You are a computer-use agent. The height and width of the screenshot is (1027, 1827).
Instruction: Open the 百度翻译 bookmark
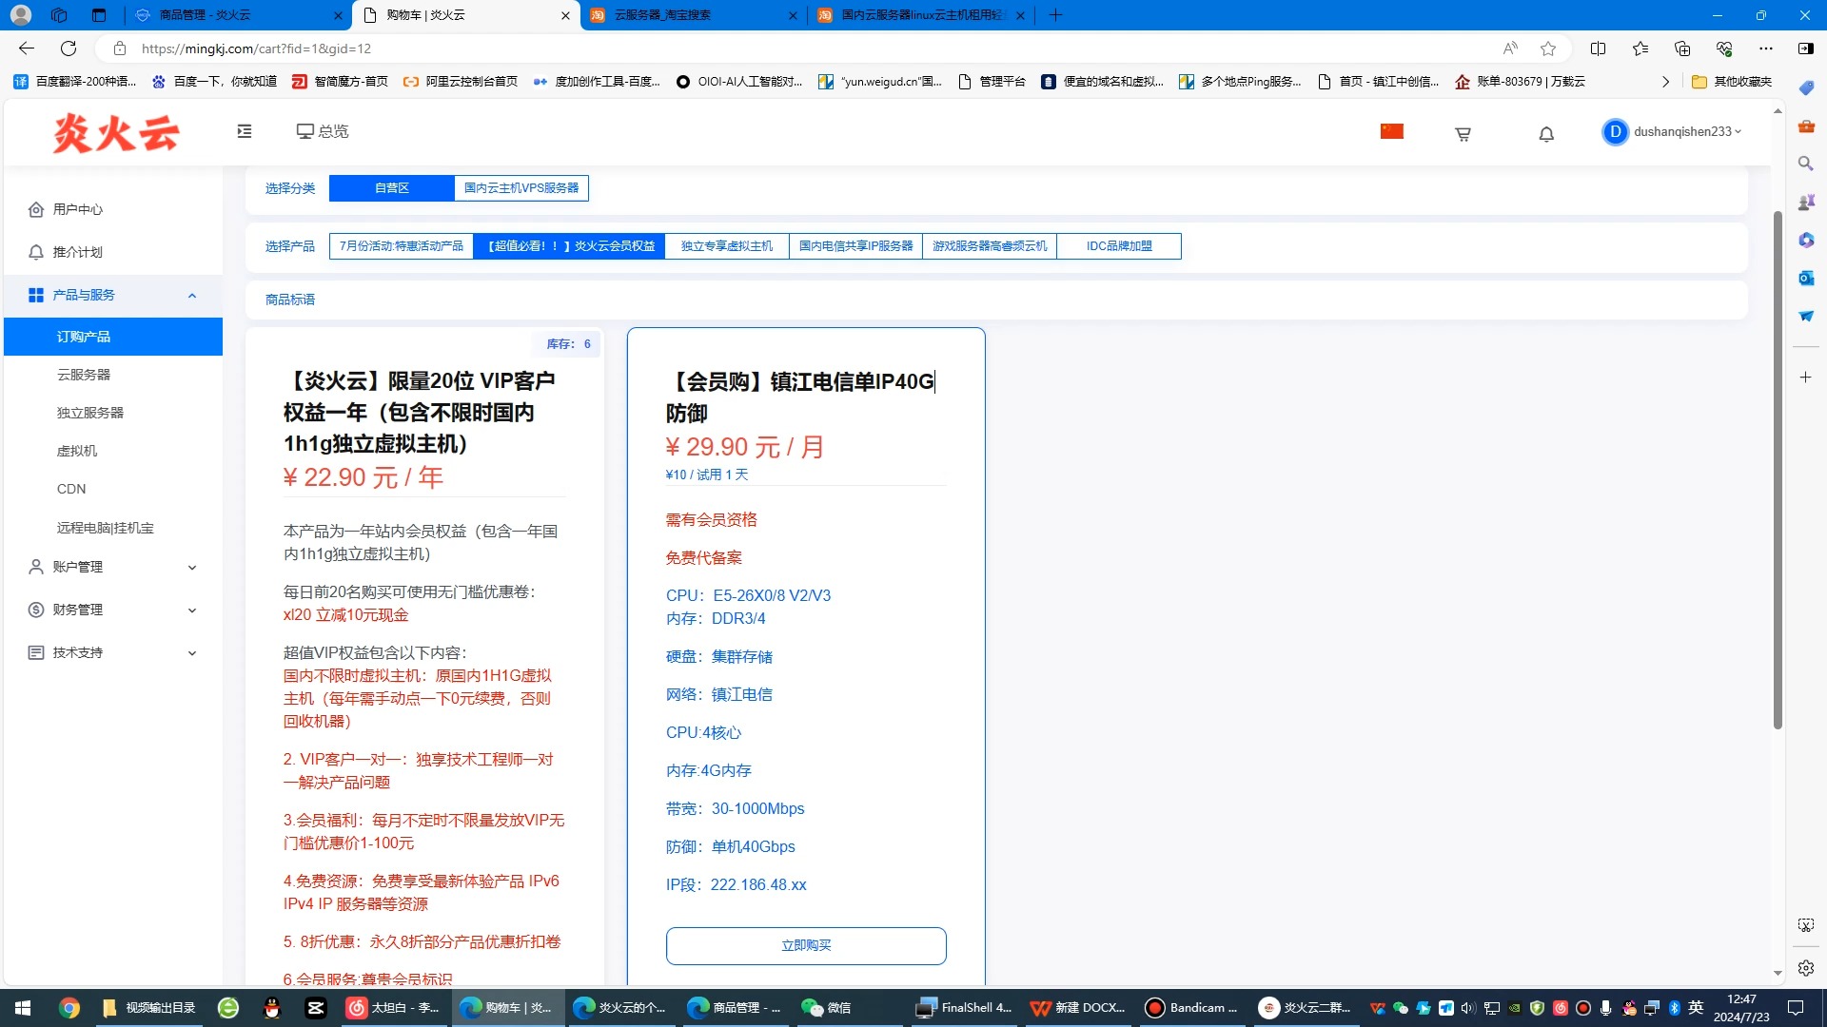75,82
